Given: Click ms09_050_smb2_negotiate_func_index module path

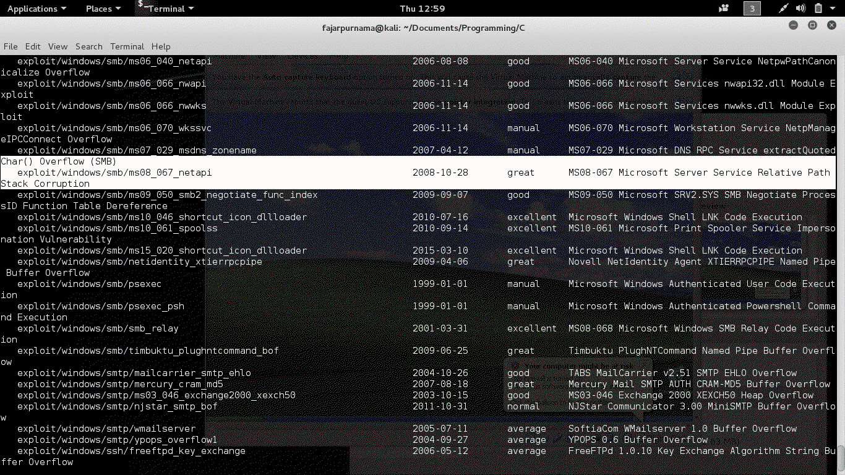Looking at the screenshot, I should pos(168,195).
